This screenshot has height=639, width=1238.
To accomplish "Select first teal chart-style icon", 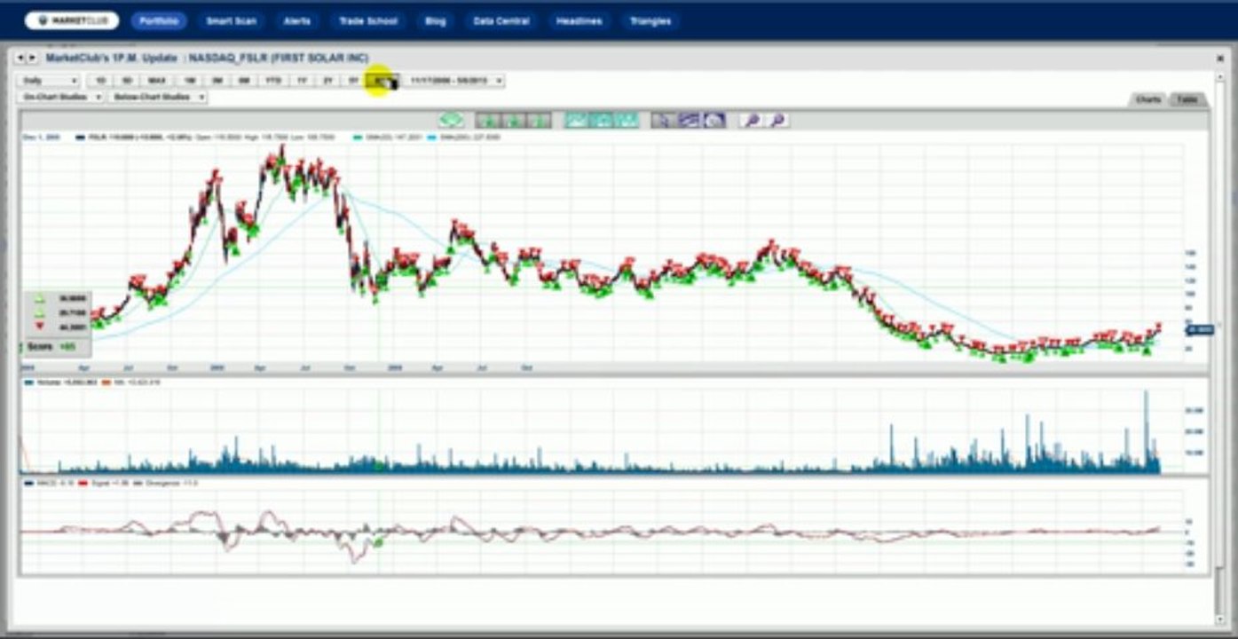I will pos(577,120).
